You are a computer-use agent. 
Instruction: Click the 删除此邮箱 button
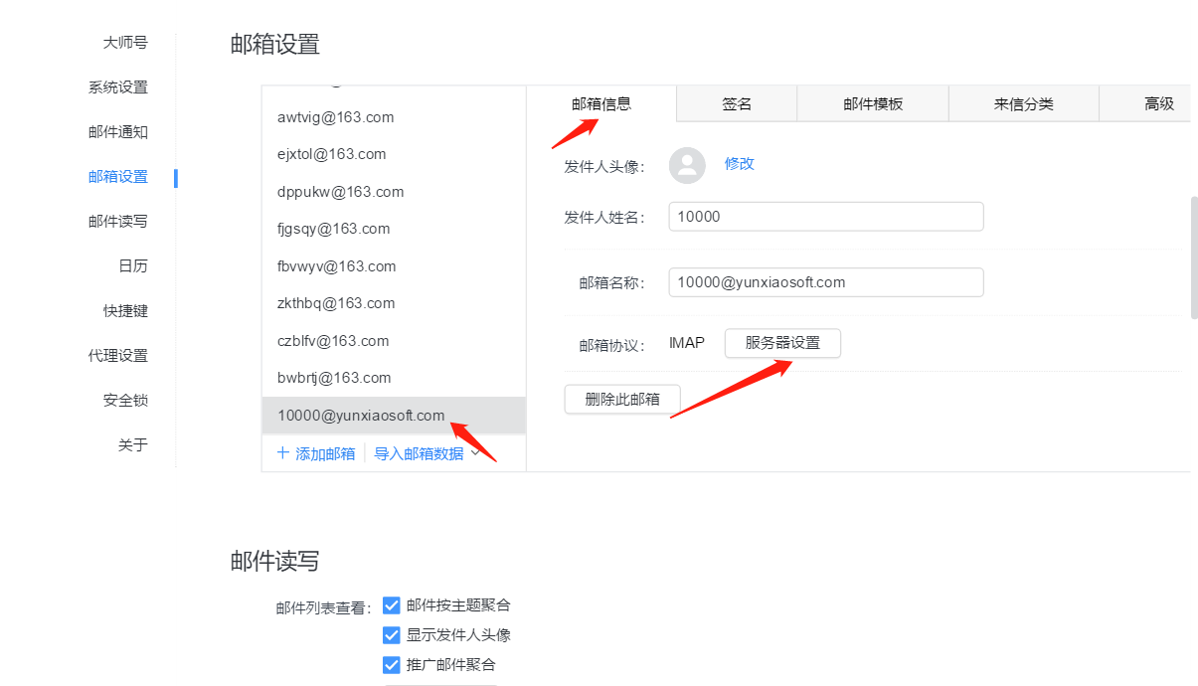click(622, 399)
